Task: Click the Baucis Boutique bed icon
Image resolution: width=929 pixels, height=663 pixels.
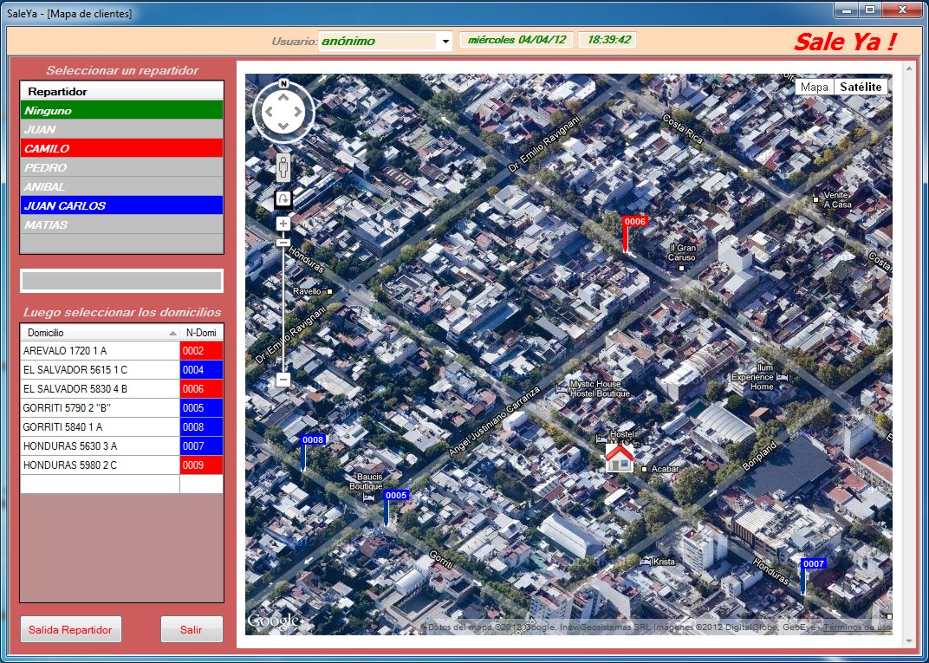Action: click(x=368, y=497)
